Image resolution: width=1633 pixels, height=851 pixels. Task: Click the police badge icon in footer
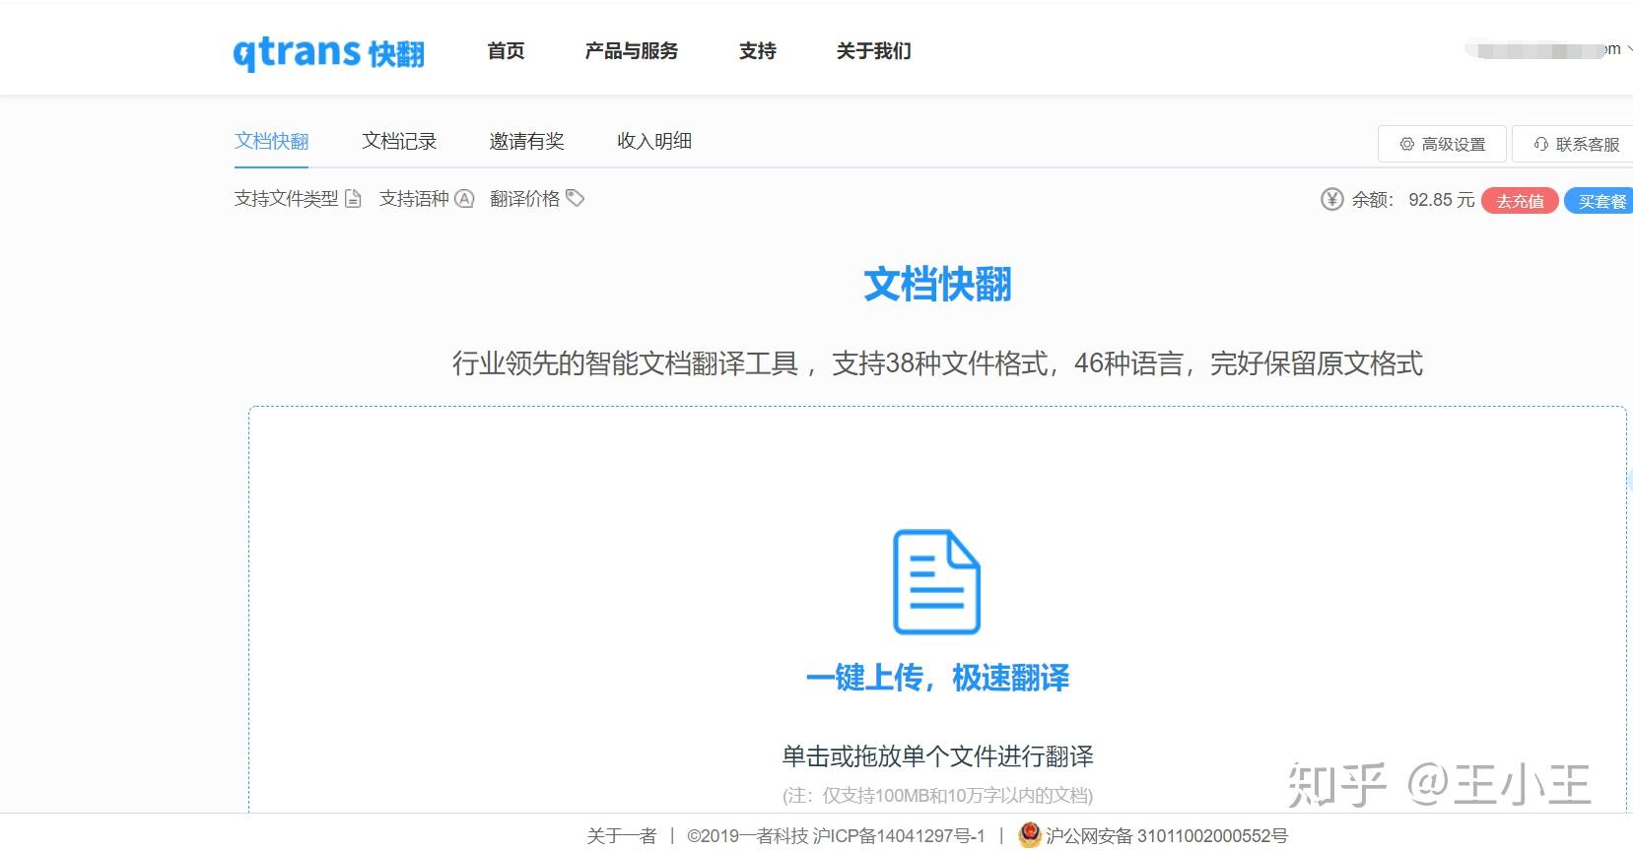(1030, 834)
